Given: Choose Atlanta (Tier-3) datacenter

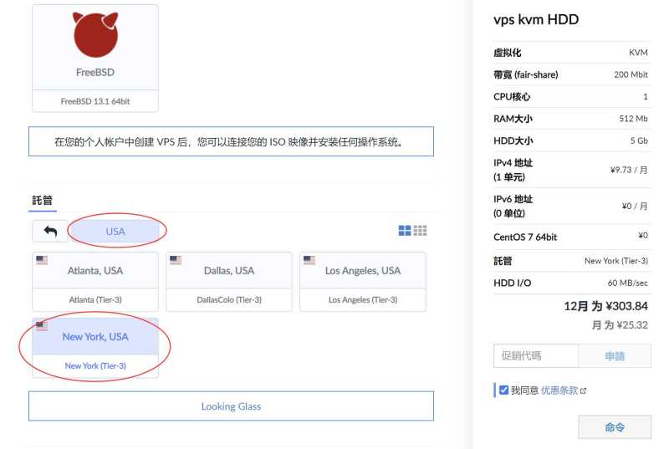Looking at the screenshot, I should (x=94, y=299).
